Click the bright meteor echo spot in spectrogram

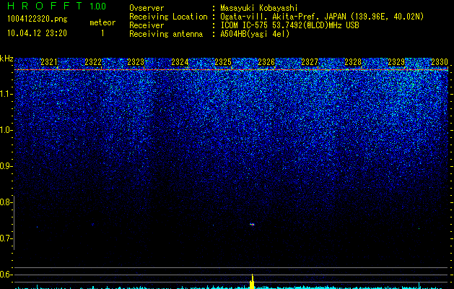coord(252,224)
